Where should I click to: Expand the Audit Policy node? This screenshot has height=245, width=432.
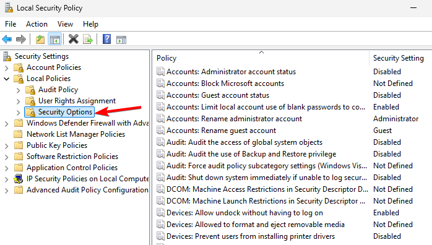18,90
